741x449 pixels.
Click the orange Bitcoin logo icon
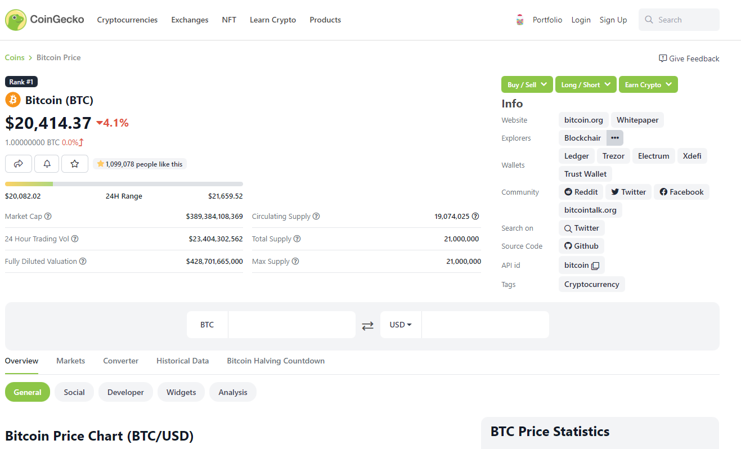(12, 100)
